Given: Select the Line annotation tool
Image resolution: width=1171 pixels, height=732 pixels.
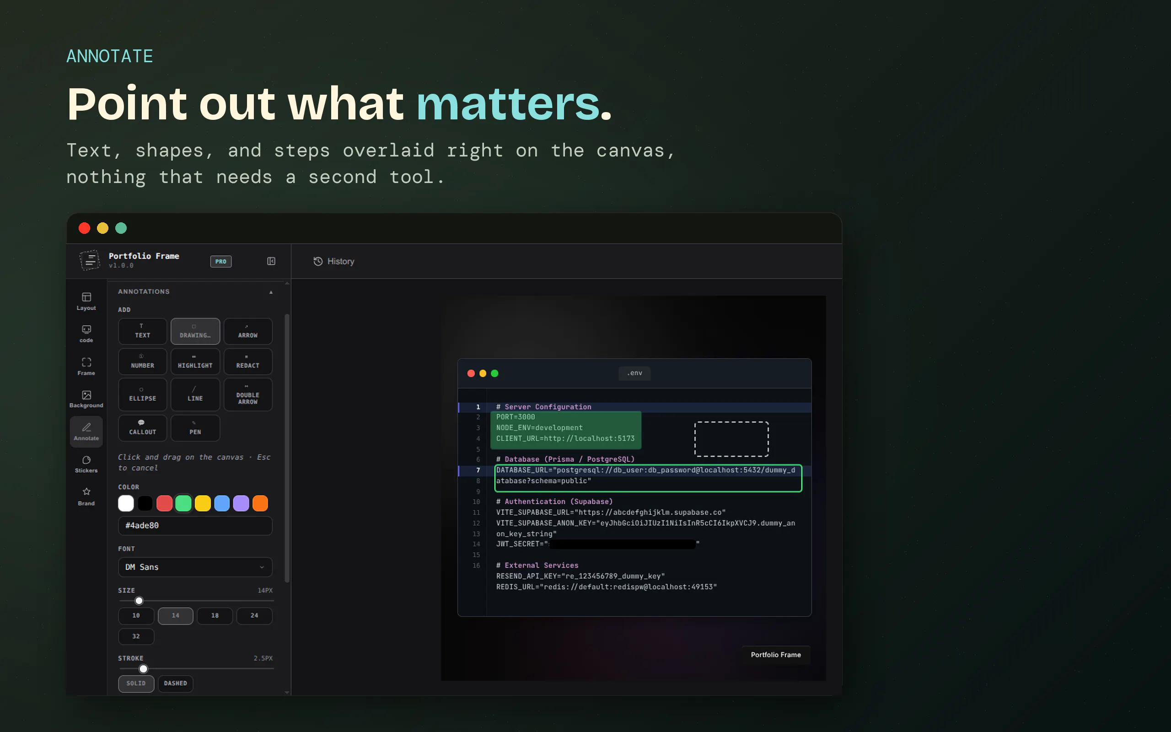Looking at the screenshot, I should [195, 394].
